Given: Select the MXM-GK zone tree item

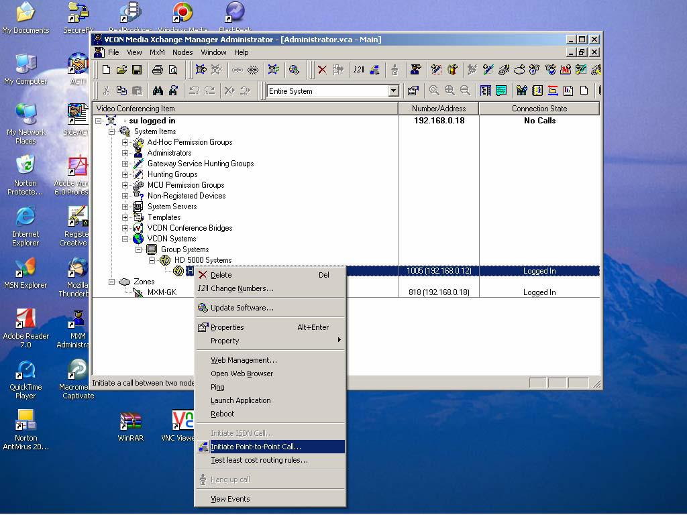Looking at the screenshot, I should (162, 292).
